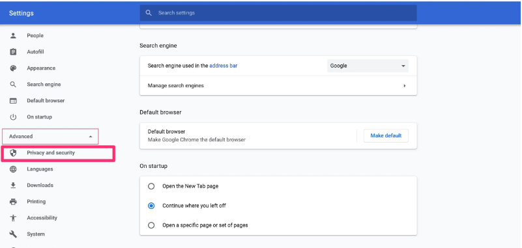The image size is (522, 248).
Task: Go to Autofill settings
Action: pos(35,52)
